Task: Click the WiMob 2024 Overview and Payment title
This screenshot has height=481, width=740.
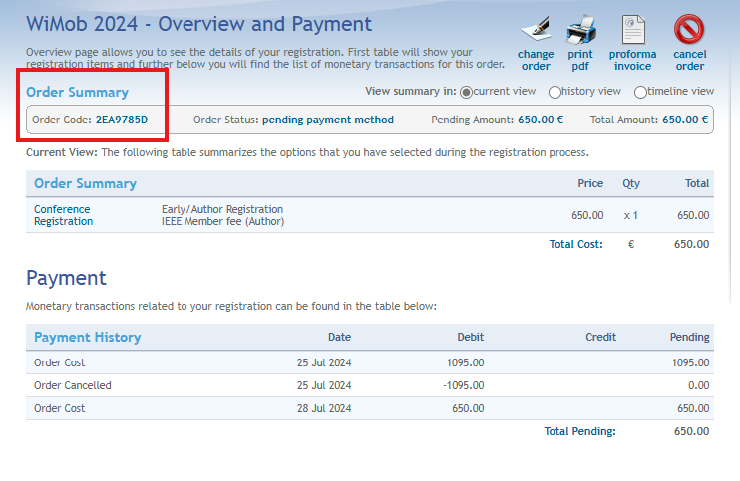Action: [x=198, y=24]
